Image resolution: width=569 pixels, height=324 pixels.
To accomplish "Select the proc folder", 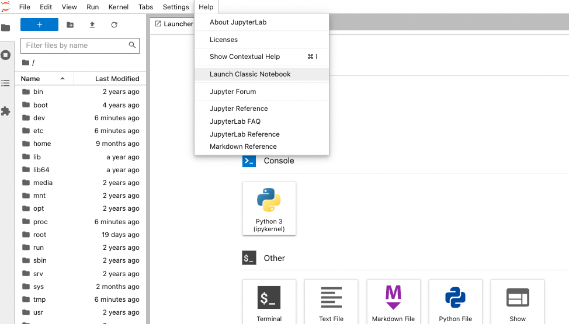I will coord(80,222).
